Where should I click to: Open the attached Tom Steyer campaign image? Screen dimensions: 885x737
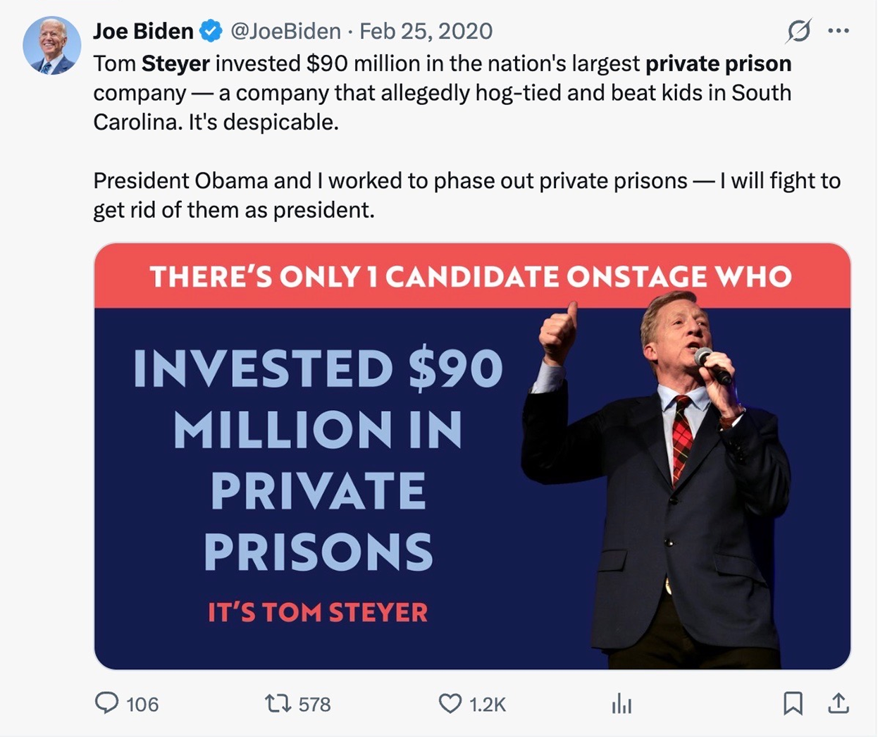click(472, 456)
